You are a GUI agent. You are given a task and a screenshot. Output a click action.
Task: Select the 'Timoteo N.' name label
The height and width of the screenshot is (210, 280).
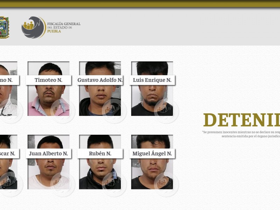coord(49,80)
